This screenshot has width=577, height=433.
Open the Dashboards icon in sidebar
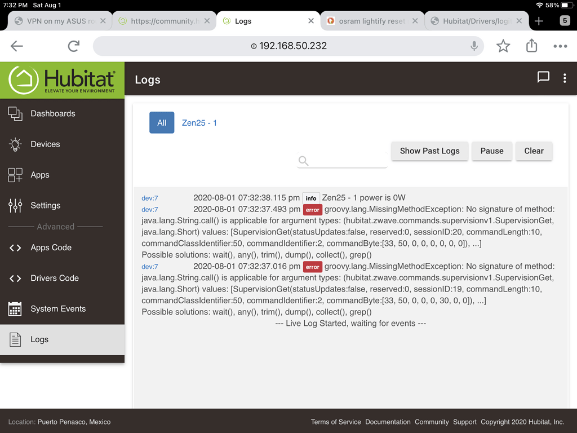coord(15,113)
